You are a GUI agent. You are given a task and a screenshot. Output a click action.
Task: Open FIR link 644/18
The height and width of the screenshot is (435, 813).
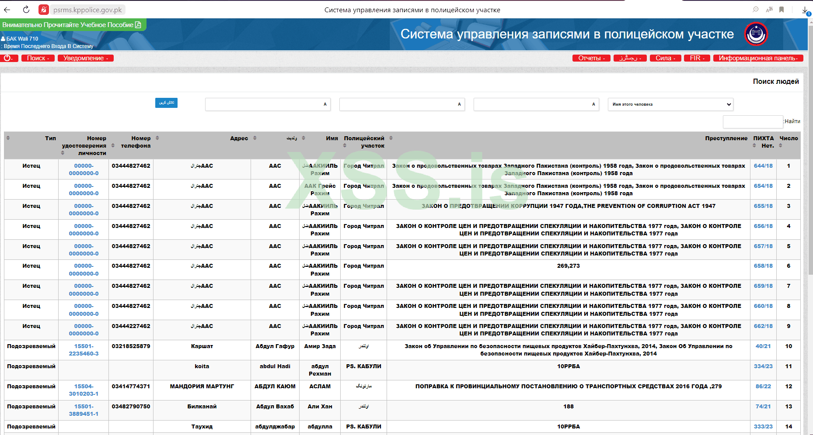[763, 166]
